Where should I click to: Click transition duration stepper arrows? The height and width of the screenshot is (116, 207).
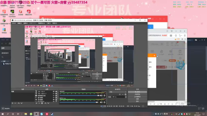click(126, 97)
